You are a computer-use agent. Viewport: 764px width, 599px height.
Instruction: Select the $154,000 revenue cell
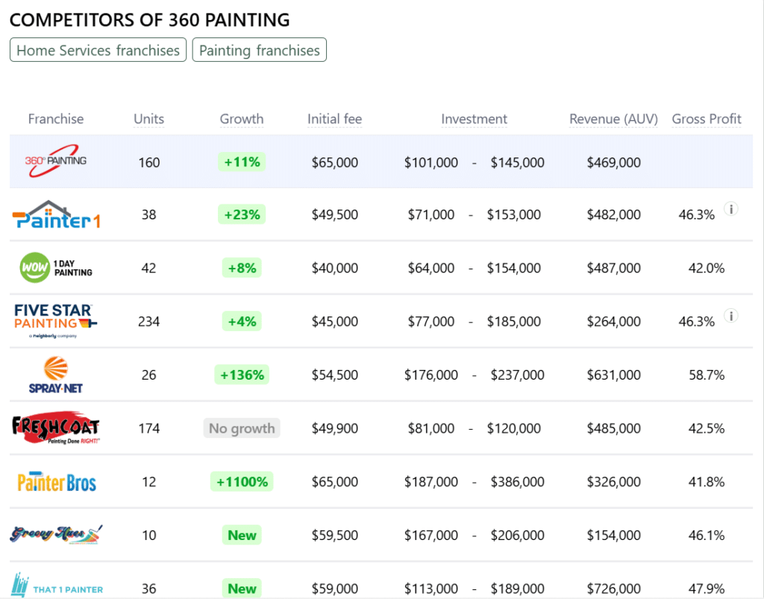click(x=613, y=535)
